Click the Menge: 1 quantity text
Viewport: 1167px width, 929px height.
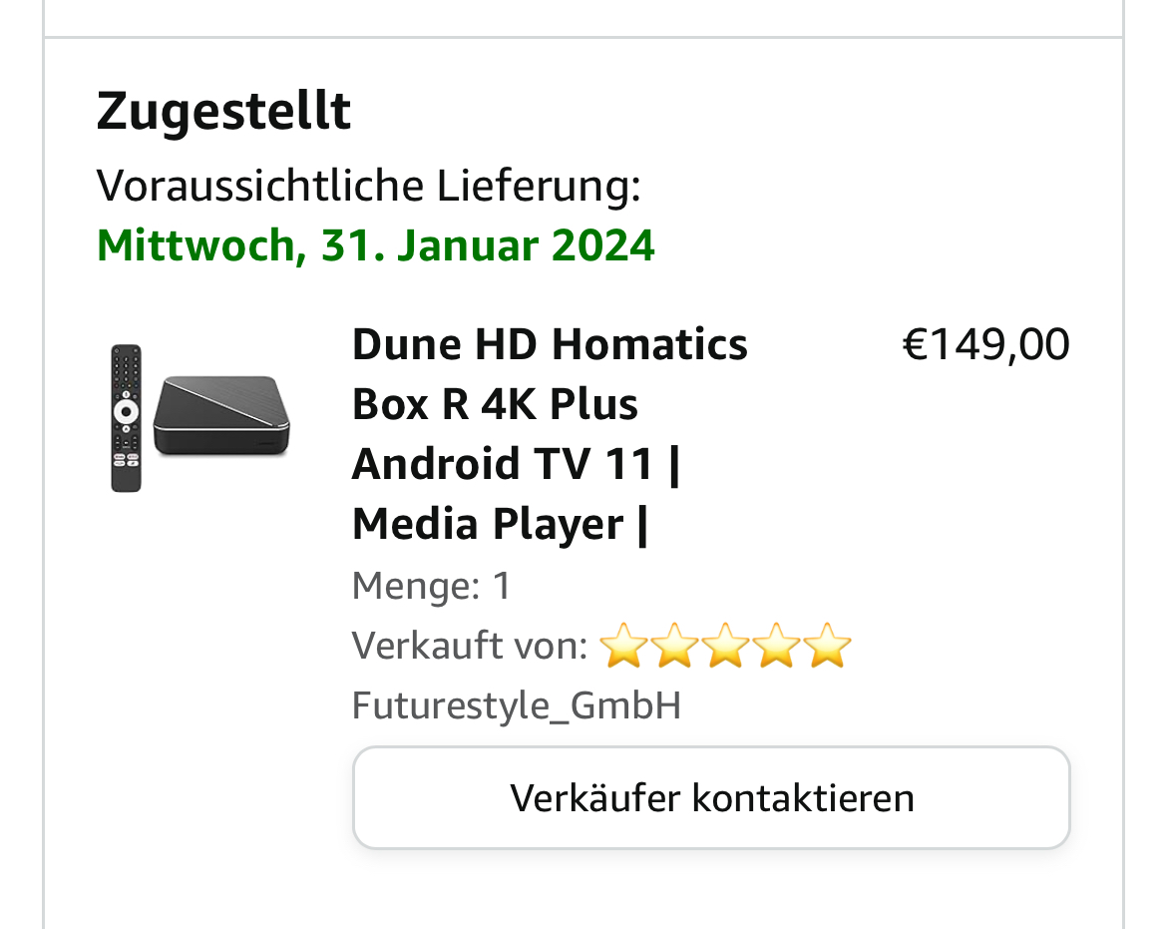click(432, 585)
